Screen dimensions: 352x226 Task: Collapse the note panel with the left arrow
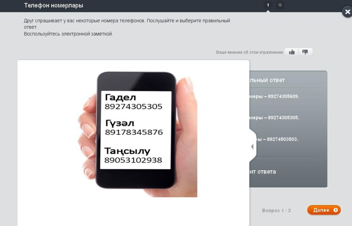252,147
